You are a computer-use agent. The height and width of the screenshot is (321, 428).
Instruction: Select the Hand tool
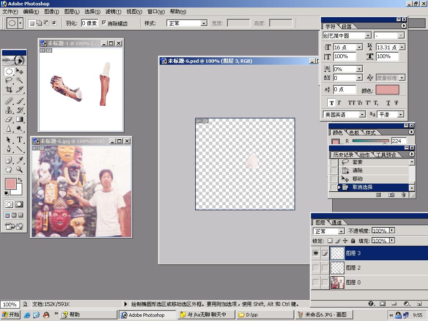click(9, 169)
